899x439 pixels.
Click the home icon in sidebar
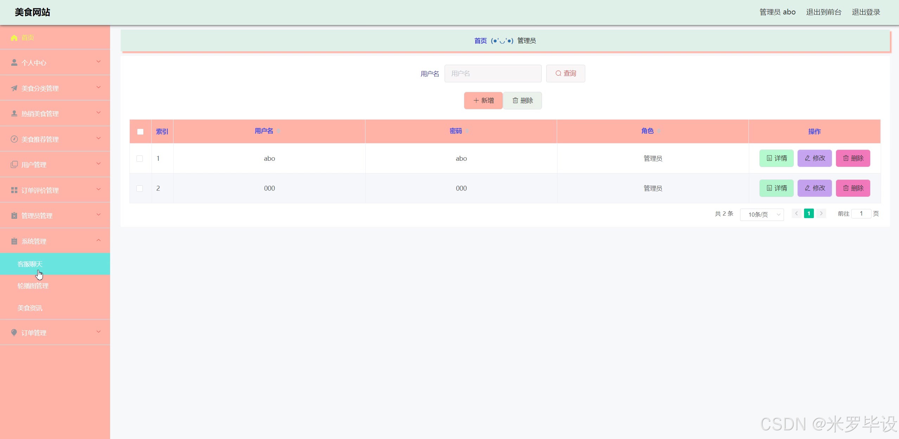click(14, 38)
